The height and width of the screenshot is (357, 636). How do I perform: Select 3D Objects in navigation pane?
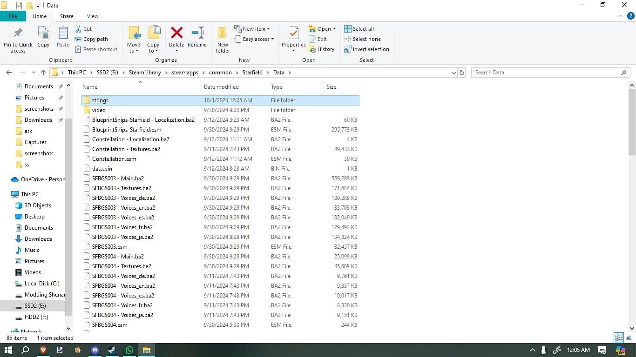click(x=33, y=205)
